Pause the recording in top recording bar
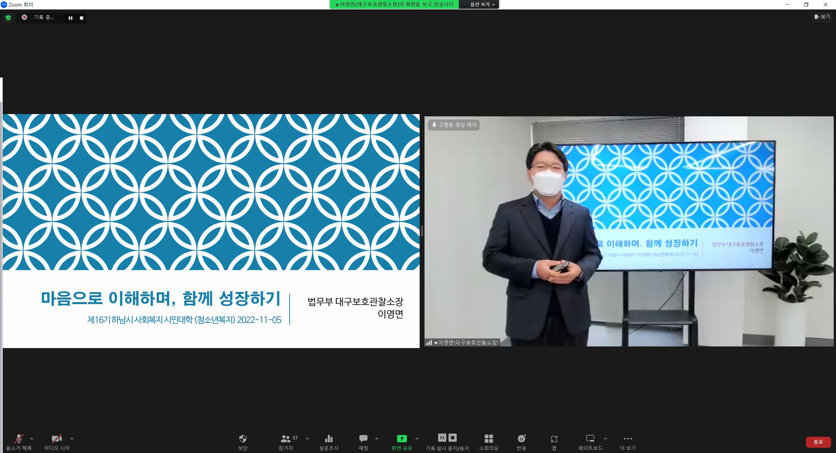Image resolution: width=836 pixels, height=453 pixels. pos(70,18)
